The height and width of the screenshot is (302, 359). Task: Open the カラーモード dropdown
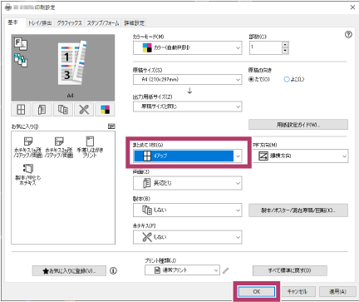188,47
